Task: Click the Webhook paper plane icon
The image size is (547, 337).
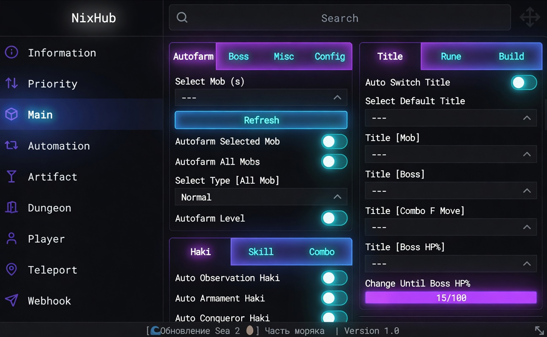Action: pos(11,300)
